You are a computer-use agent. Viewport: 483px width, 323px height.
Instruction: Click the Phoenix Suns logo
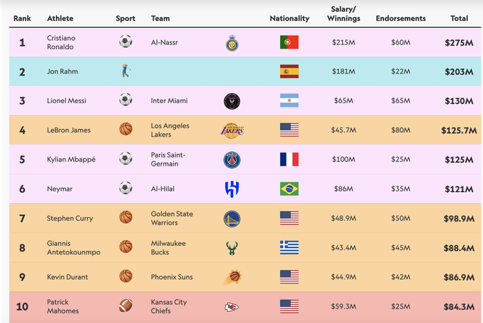[x=233, y=277]
